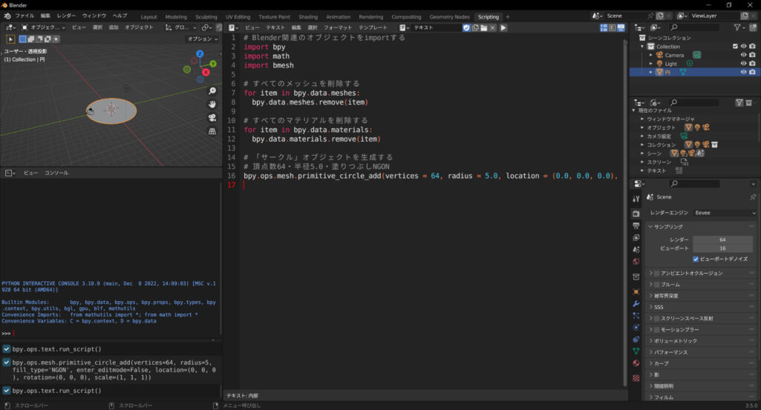The image size is (761, 410).
Task: Toggle word wrap in text editor
Action: click(x=613, y=27)
